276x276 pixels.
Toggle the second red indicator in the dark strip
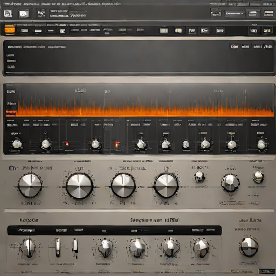point(117,144)
